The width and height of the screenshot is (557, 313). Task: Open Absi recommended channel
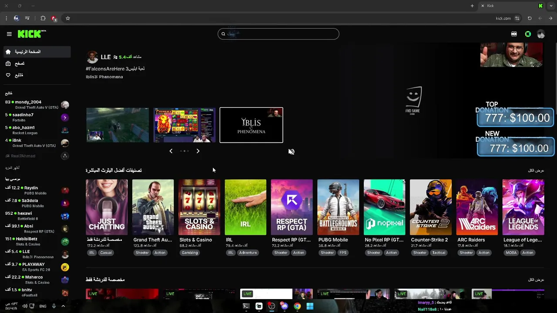click(37, 229)
